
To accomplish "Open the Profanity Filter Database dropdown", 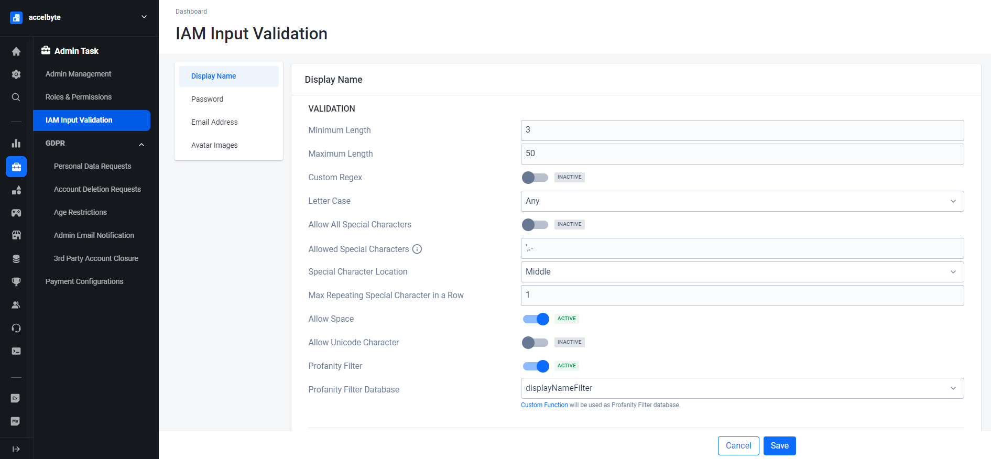I will (742, 388).
